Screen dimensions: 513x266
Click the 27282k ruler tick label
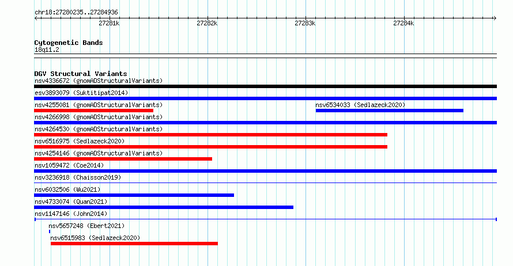[207, 23]
